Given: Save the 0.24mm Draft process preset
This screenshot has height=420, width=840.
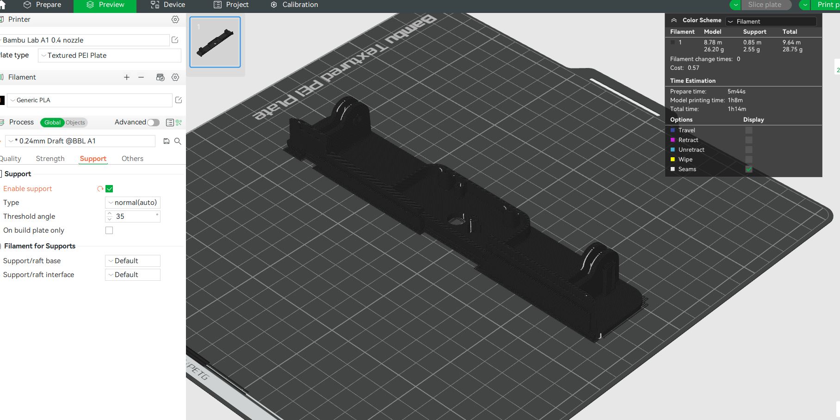Looking at the screenshot, I should pos(167,141).
